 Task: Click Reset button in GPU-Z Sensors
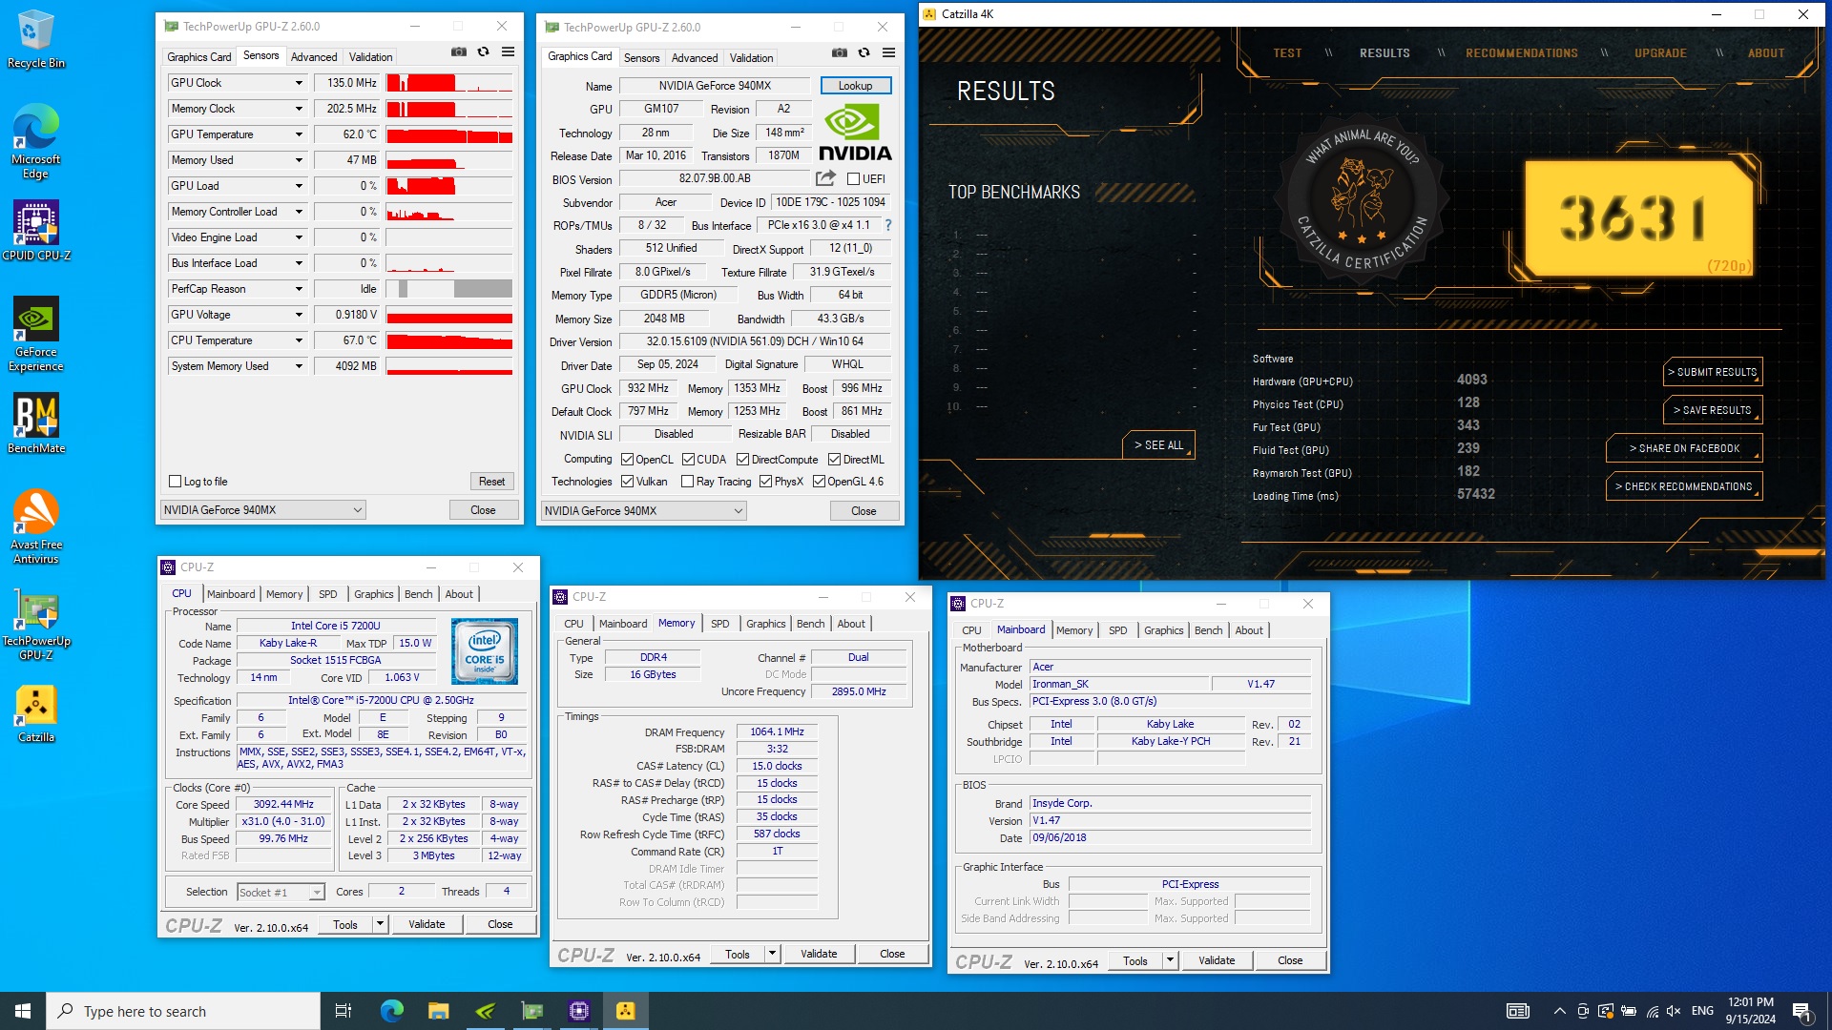(491, 482)
